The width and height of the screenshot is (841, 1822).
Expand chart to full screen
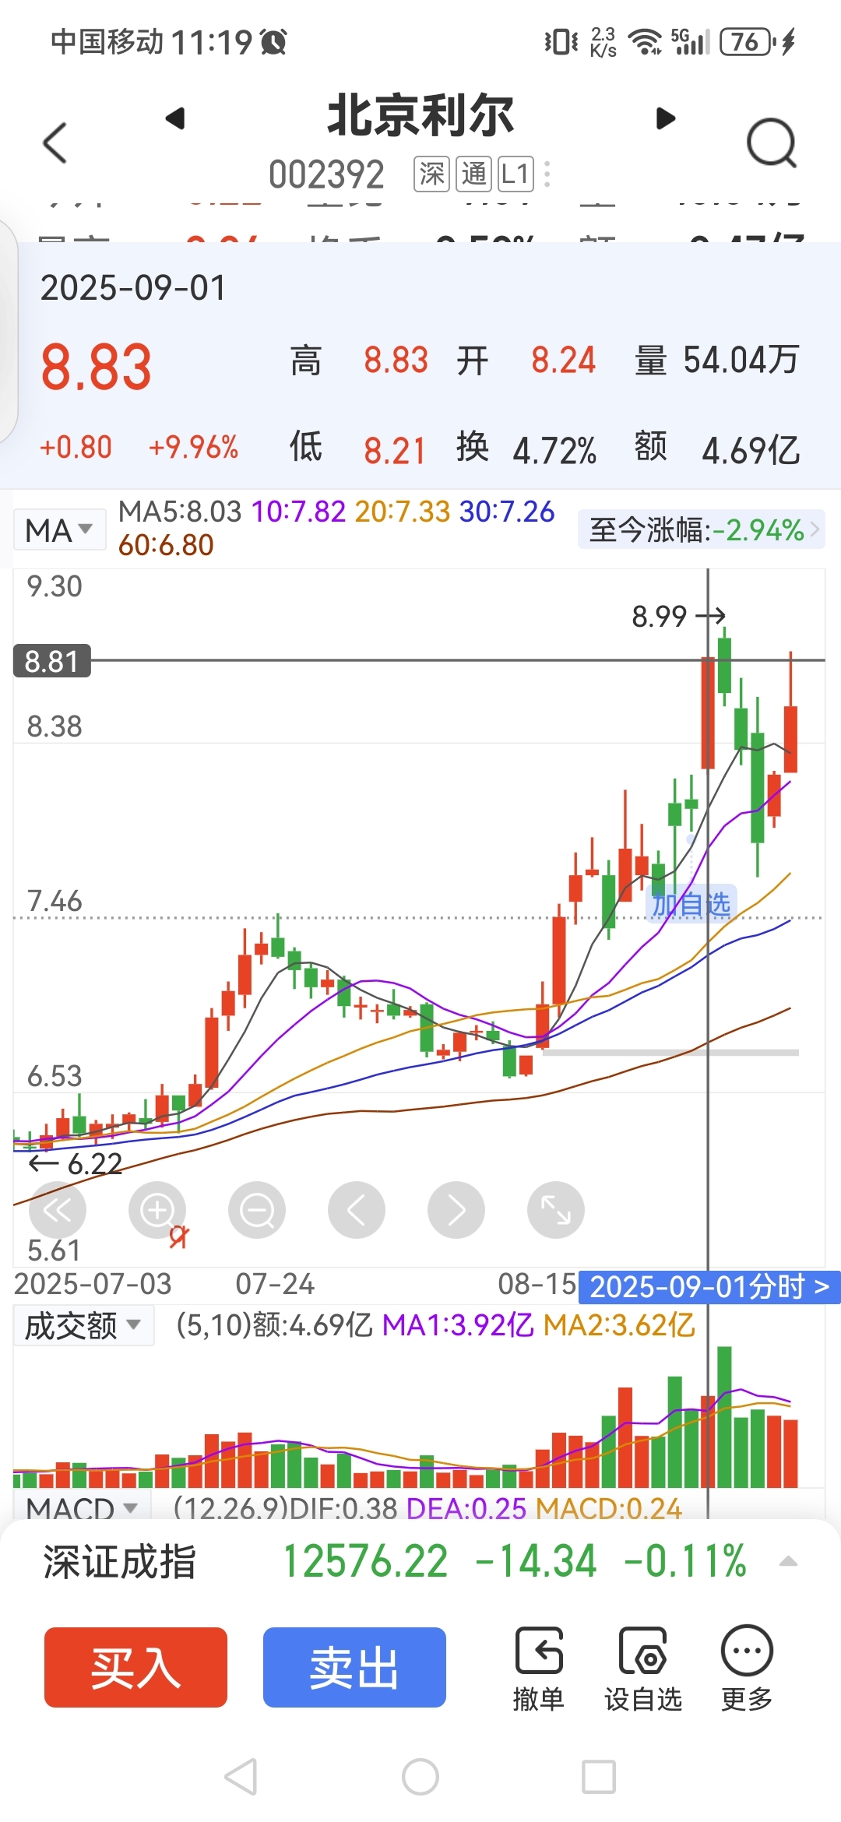(x=556, y=1210)
